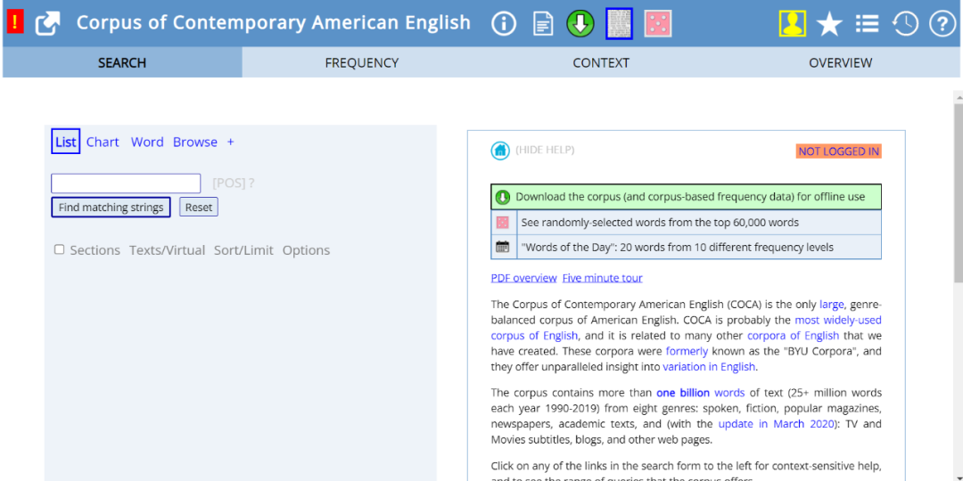The image size is (963, 481).
Task: Follow the 'update in March 2020' link
Action: (777, 424)
